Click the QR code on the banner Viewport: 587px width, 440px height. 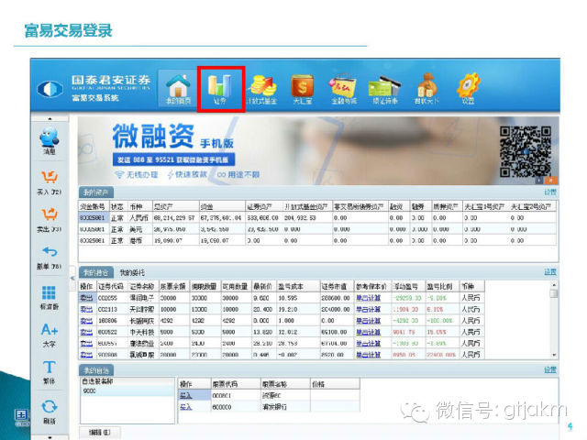tap(526, 151)
